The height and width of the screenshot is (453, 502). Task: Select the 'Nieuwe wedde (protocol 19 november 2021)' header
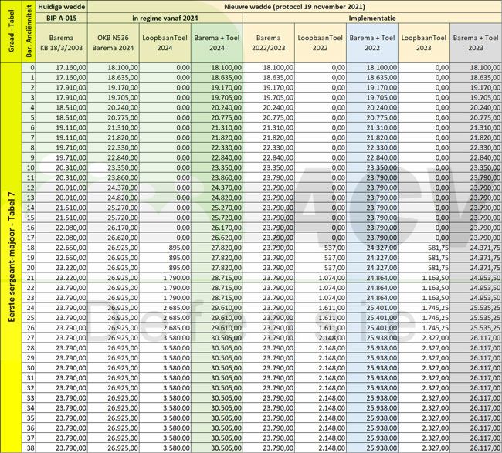point(294,7)
